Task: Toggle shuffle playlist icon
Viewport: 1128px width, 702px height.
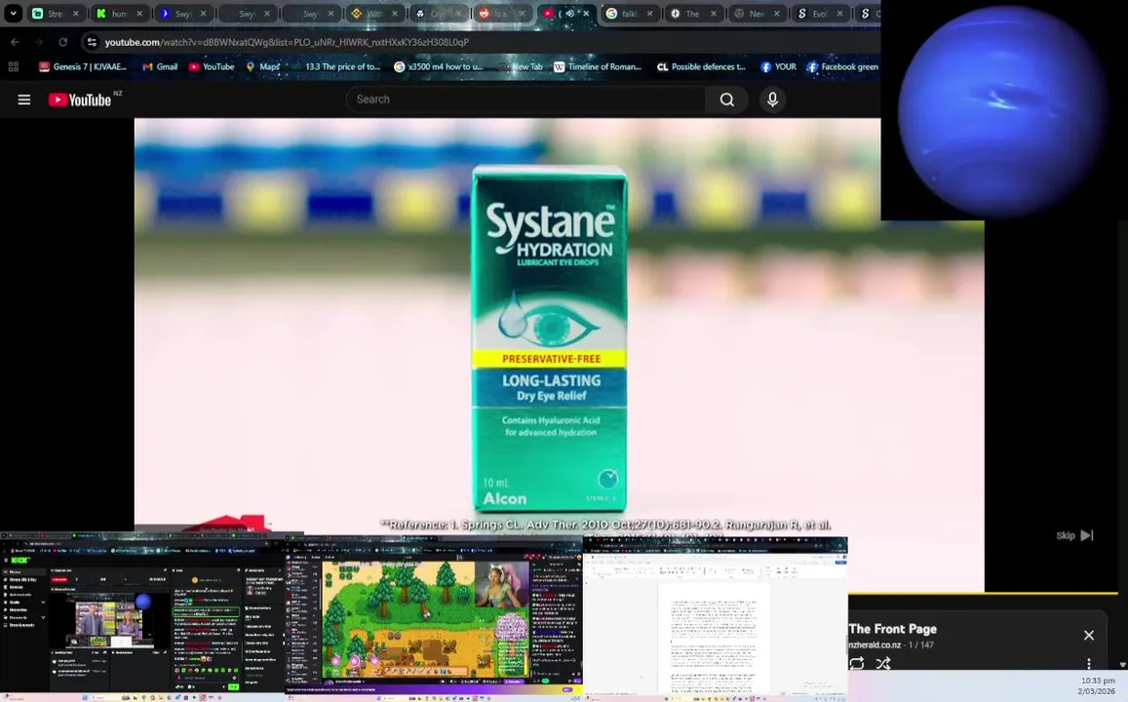Action: point(883,663)
